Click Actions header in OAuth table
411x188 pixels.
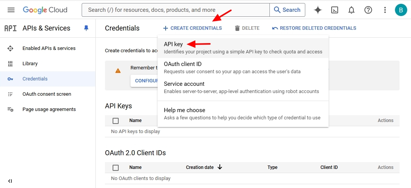(385, 167)
